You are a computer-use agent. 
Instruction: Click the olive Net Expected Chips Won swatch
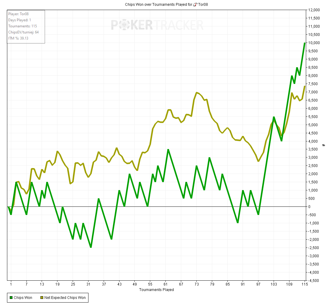42,298
